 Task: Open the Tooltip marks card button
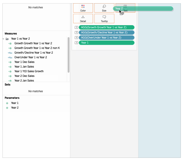tap(104, 19)
